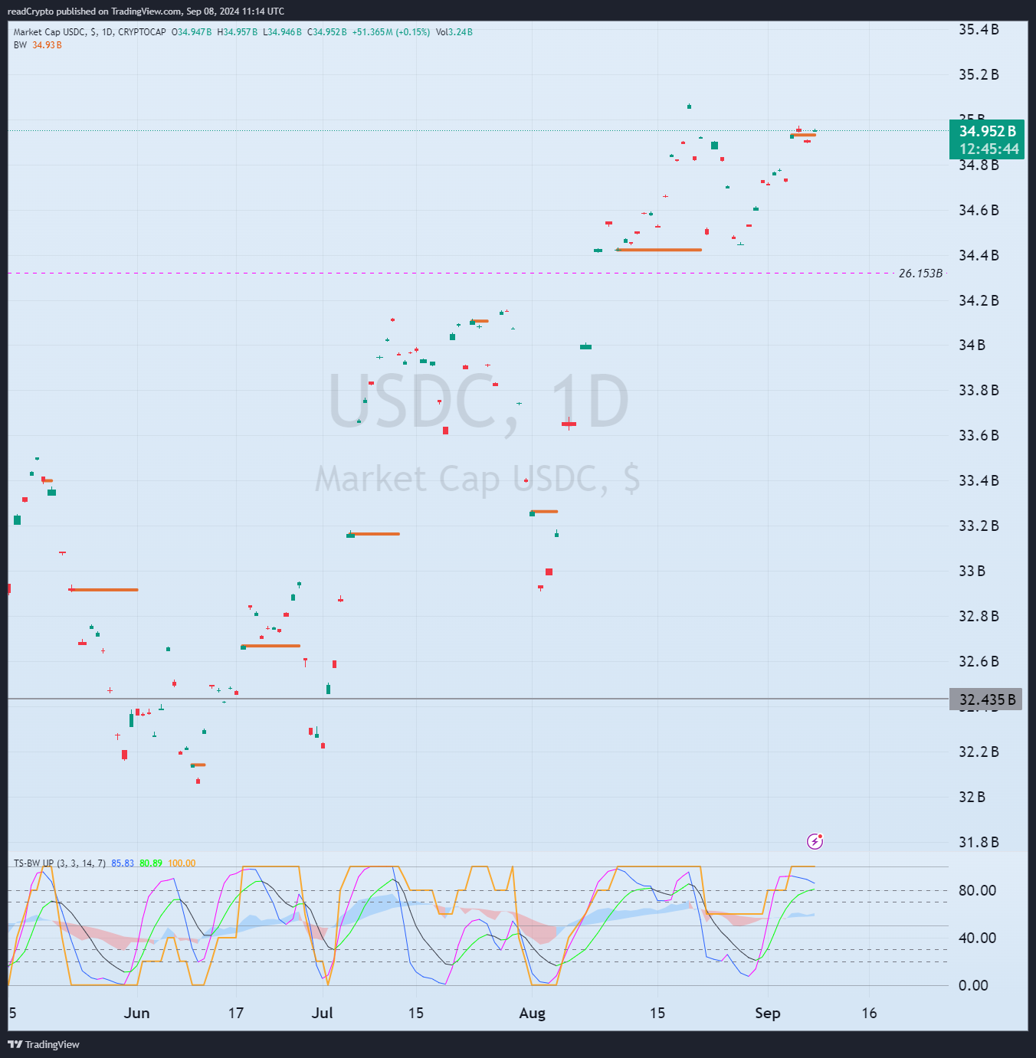Select the current price label 34.952 B
The width and height of the screenshot is (1036, 1058).
[x=987, y=131]
